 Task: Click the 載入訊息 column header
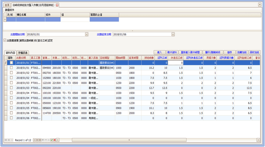[x=93, y=58]
